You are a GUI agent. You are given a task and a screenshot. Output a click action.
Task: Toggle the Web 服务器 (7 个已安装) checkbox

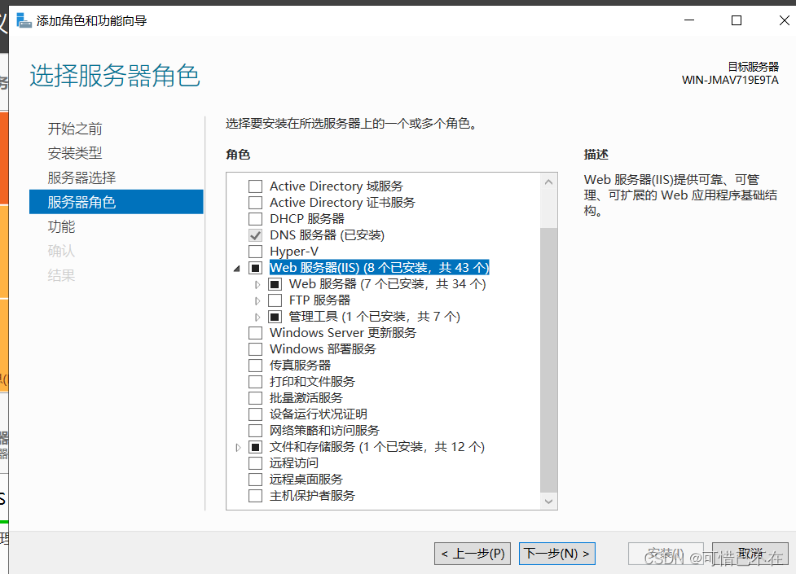[x=275, y=283]
